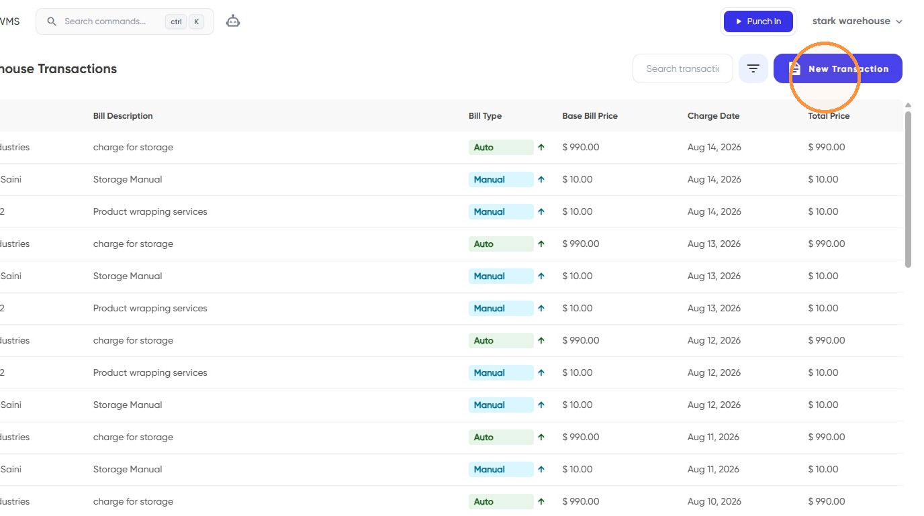Click up arrow in Aug 11 charge for storage row
Screen dimensions: 924x516
(541, 437)
